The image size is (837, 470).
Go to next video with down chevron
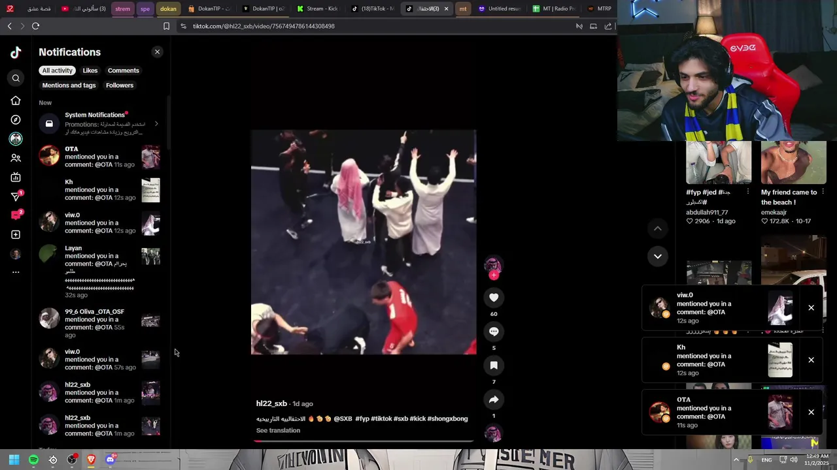(x=658, y=256)
